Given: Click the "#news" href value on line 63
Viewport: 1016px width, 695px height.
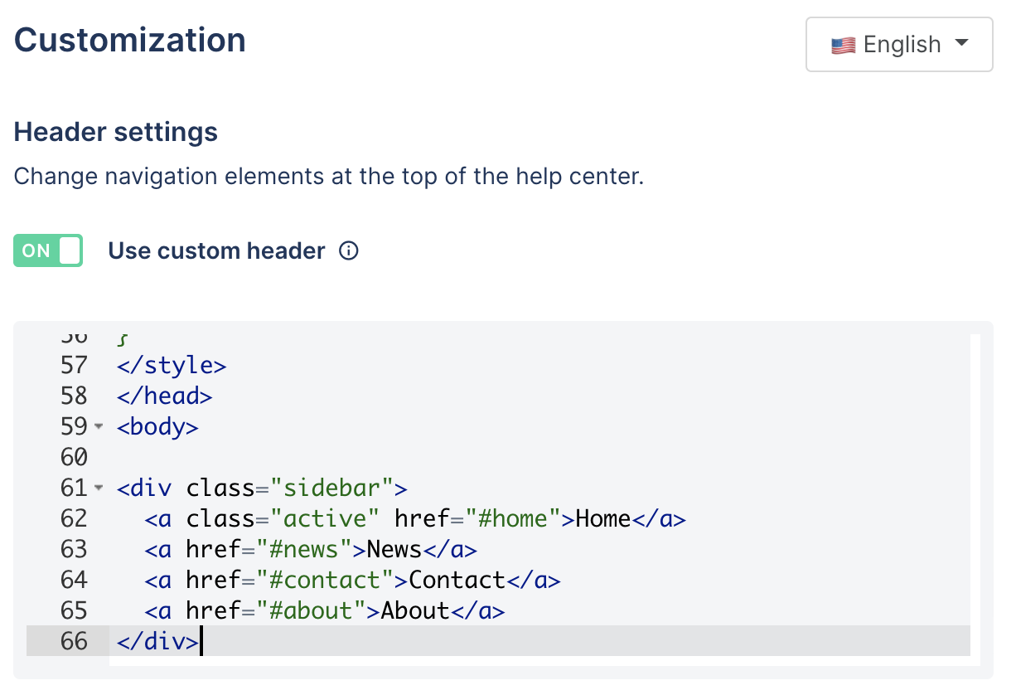Looking at the screenshot, I should pos(304,549).
